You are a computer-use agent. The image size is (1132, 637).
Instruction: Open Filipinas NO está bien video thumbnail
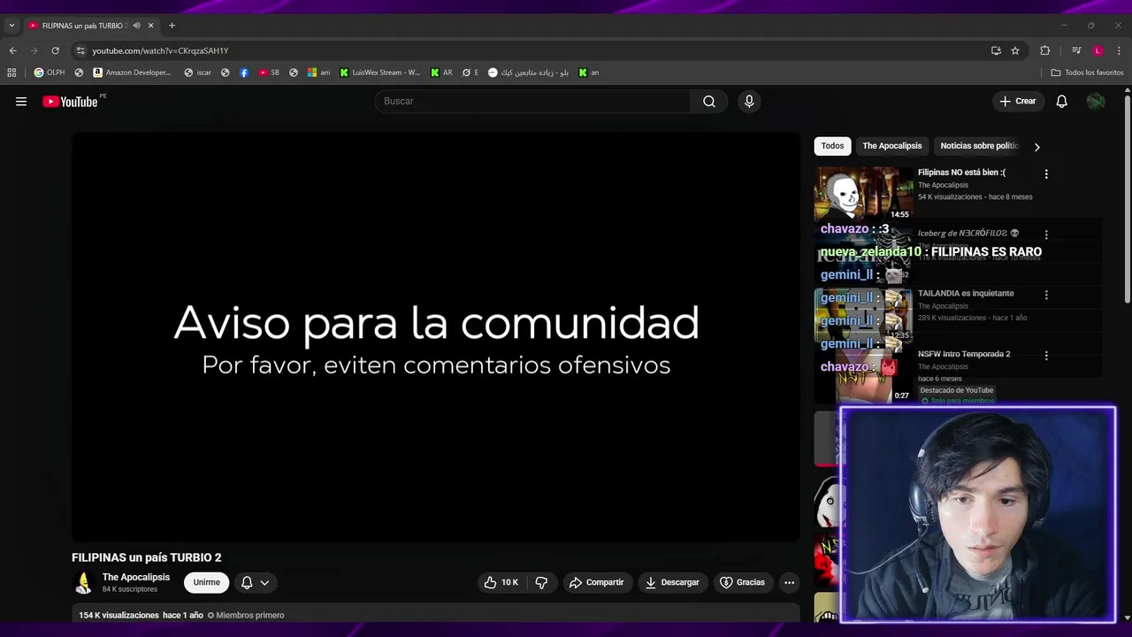click(x=863, y=194)
